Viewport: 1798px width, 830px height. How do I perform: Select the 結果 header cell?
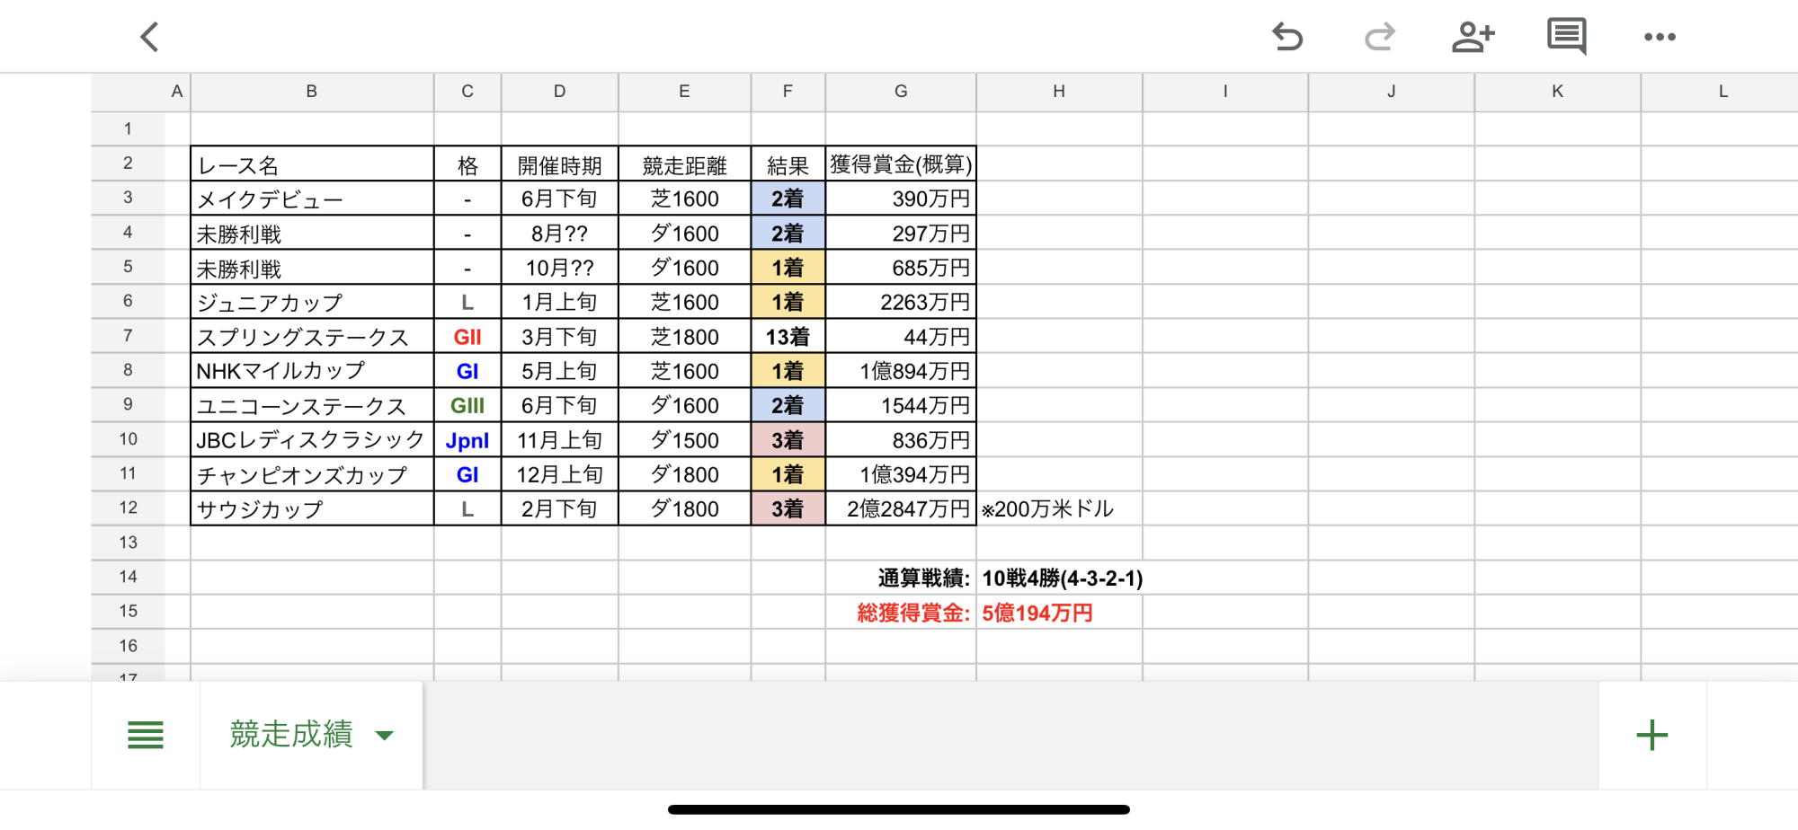(x=788, y=164)
